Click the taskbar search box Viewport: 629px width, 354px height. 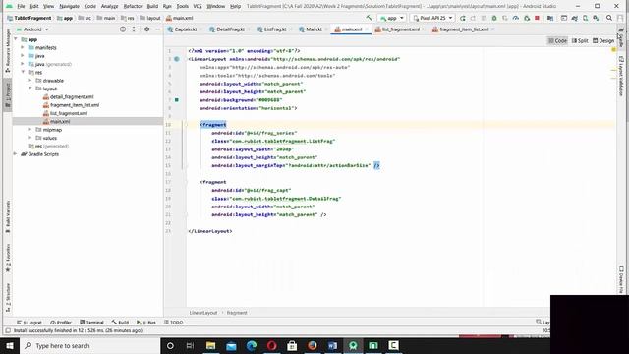(x=89, y=345)
